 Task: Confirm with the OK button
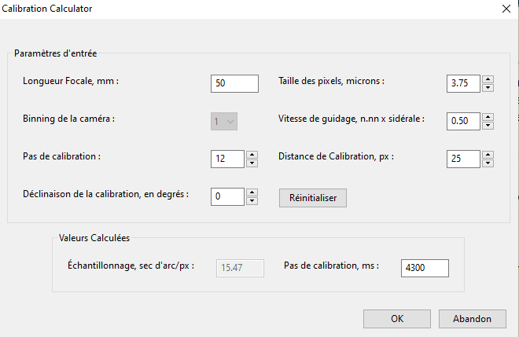(x=397, y=318)
